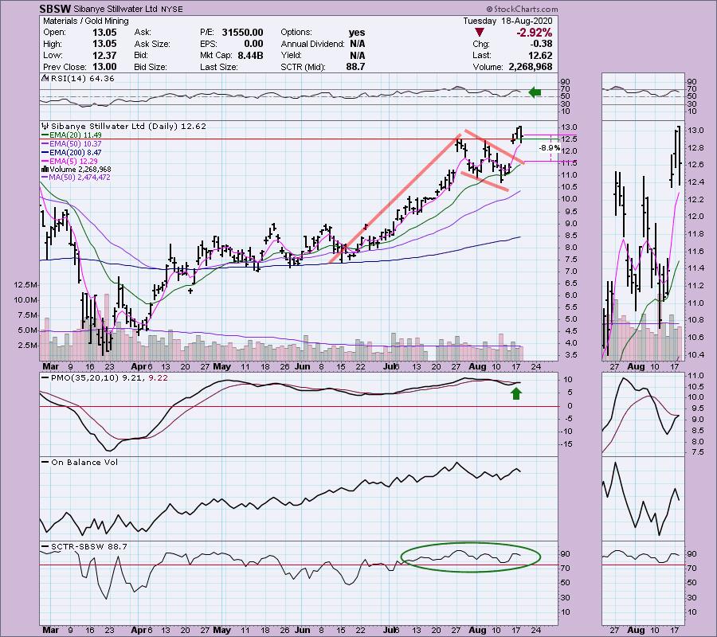This screenshot has height=637, width=717.
Task: Click the 'RSI(14) 64.36' indicator label
Action: 82,78
